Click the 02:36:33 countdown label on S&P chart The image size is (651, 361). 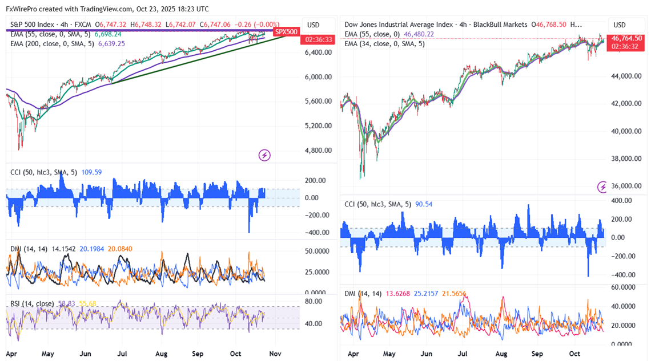[319, 39]
